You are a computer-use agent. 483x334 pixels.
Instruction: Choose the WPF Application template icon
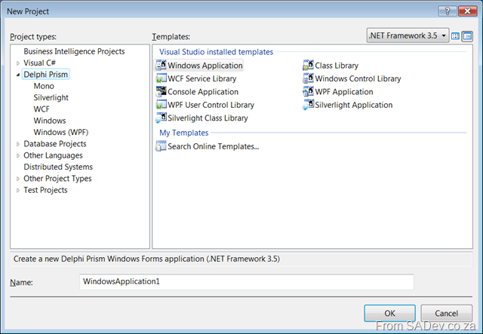tap(309, 92)
